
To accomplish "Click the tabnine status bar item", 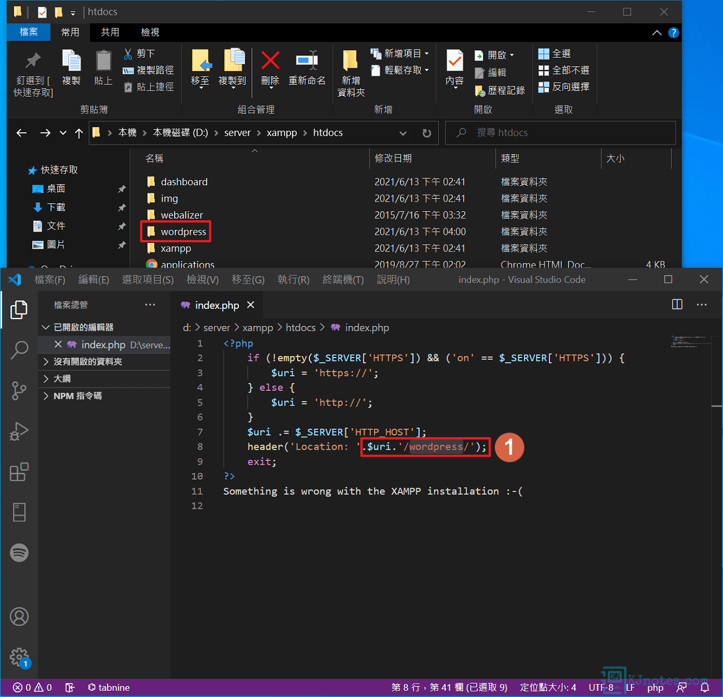I will click(x=108, y=687).
